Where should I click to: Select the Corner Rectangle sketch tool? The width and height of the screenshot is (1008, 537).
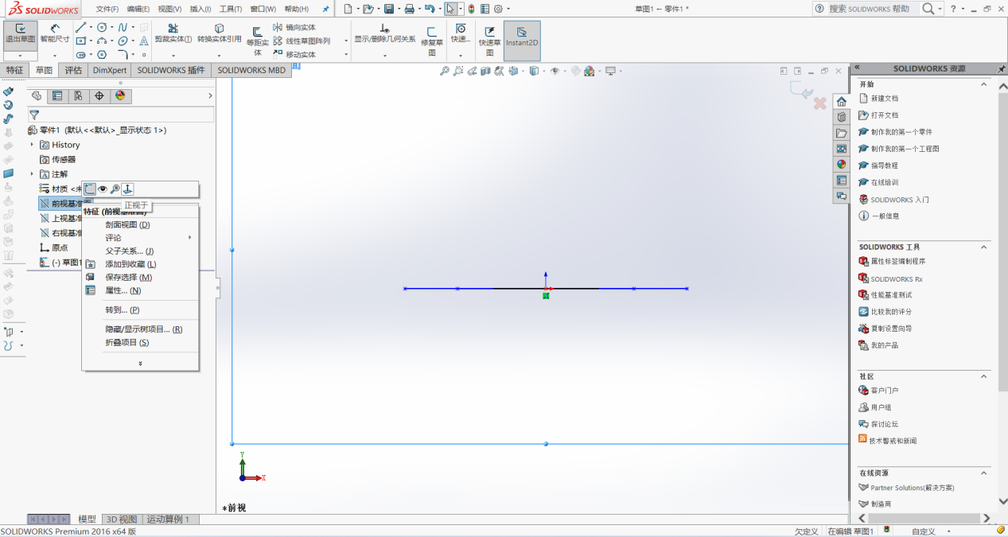point(81,41)
